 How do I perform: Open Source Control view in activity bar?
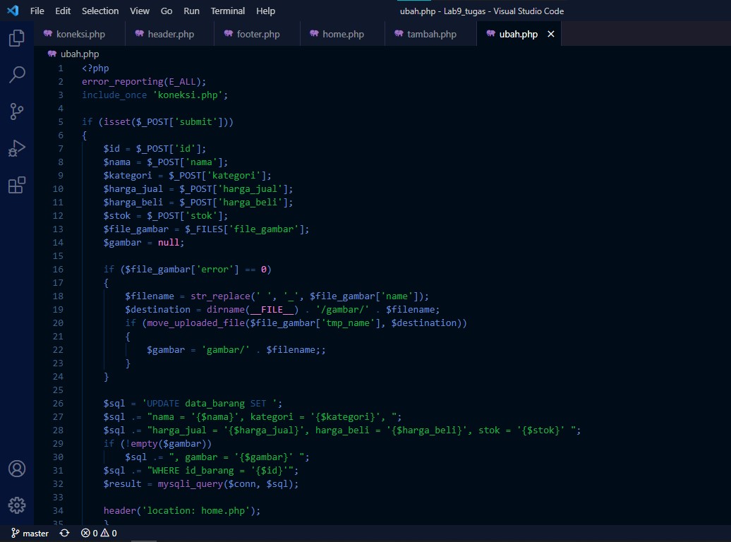pos(17,112)
